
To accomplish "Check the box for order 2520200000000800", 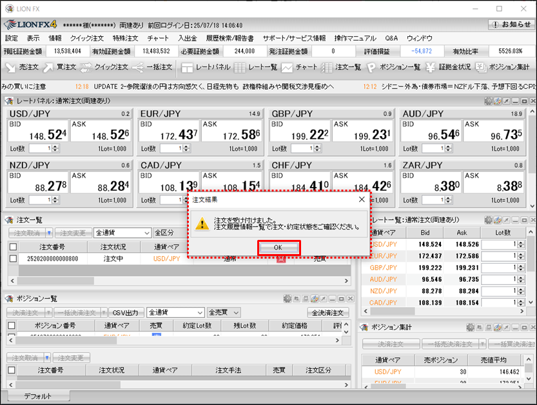I will point(13,259).
